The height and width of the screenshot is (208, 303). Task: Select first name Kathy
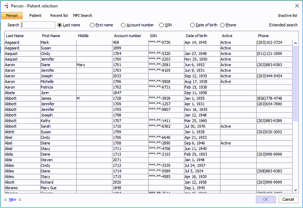coord(46,121)
